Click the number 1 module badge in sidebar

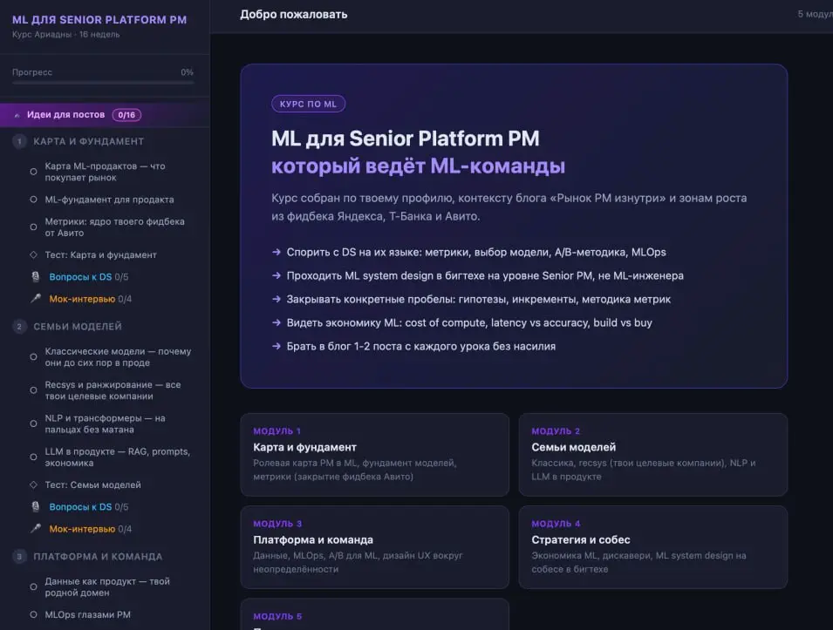point(19,141)
